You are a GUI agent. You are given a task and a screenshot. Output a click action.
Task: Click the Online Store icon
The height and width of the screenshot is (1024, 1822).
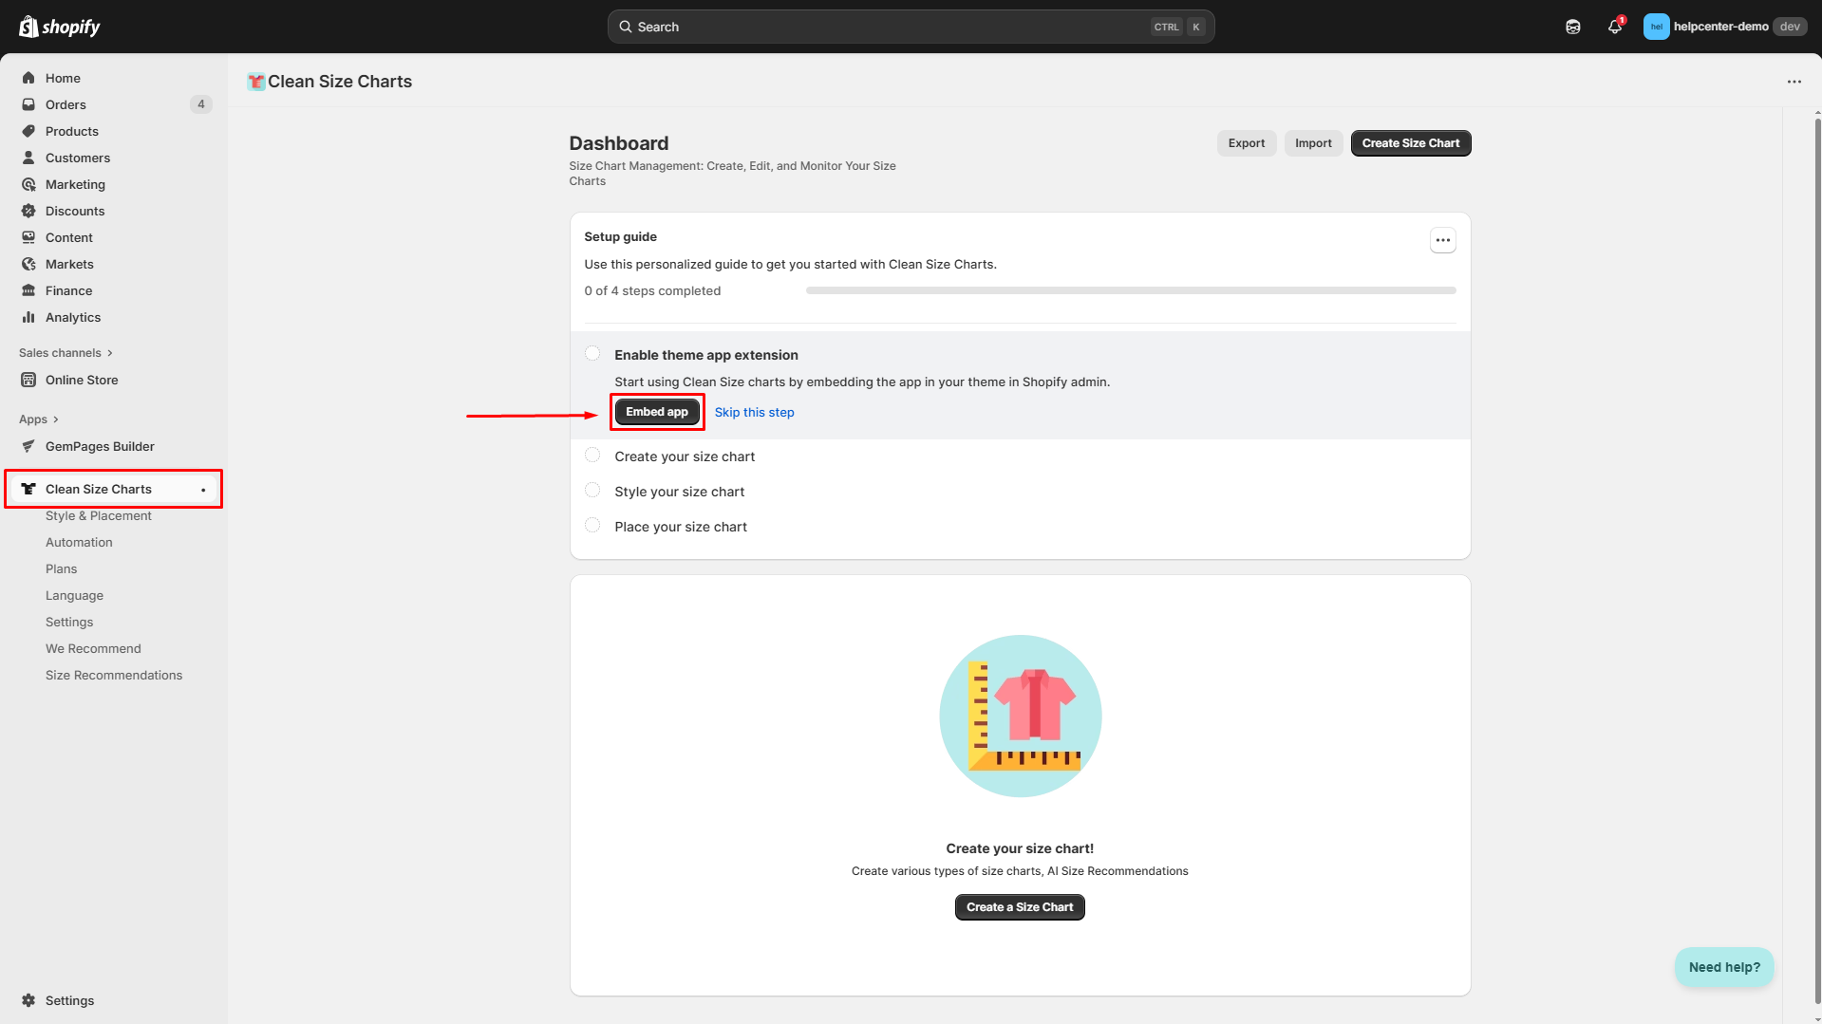pyautogui.click(x=28, y=380)
